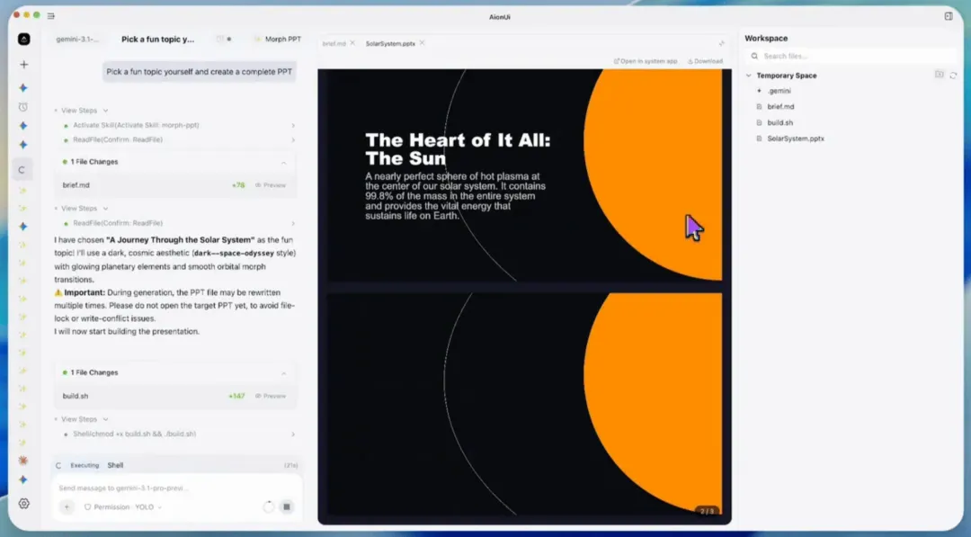This screenshot has height=537, width=971.
Task: Open the orange starburst conversation in sidebar
Action: coord(22,461)
